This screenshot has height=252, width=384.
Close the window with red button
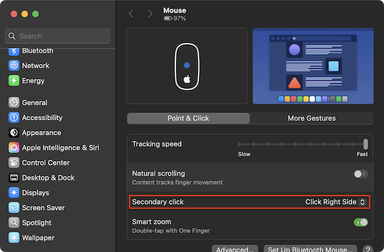point(14,14)
